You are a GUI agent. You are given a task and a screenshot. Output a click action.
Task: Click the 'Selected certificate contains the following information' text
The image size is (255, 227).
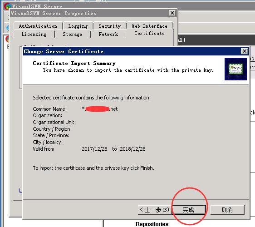pyautogui.click(x=92, y=98)
